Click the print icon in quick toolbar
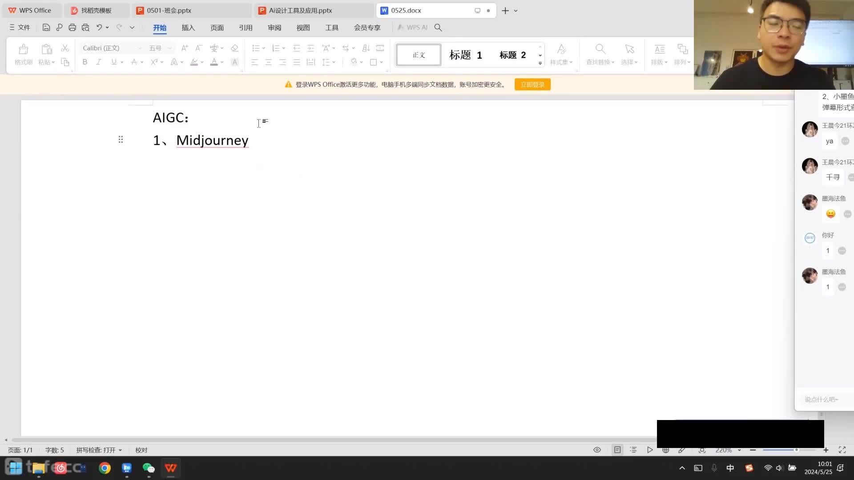The width and height of the screenshot is (854, 480). 72,28
